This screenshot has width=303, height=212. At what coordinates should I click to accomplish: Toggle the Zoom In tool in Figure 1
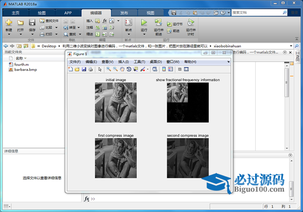108,69
